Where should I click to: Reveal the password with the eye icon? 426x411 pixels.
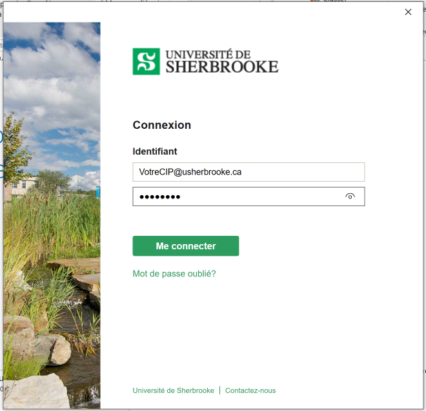click(x=350, y=196)
